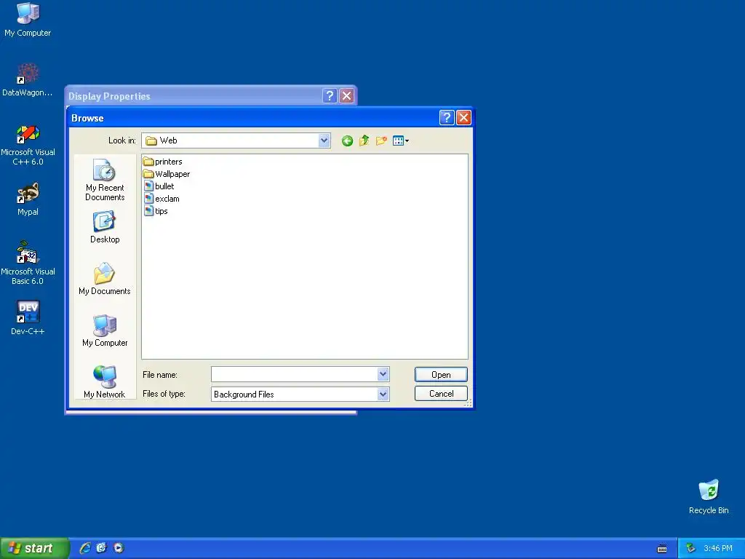Image resolution: width=745 pixels, height=559 pixels.
Task: Click the Browse dialog help button
Action: [447, 117]
